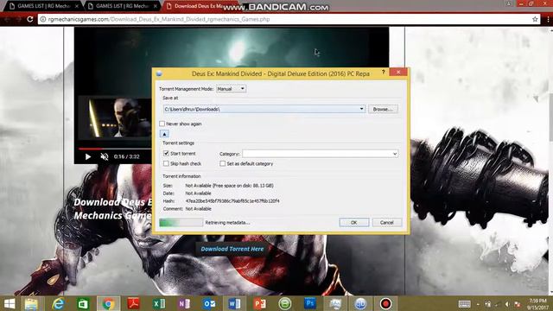Image resolution: width=553 pixels, height=311 pixels.
Task: Tick the Never show again checkbox
Action: 162,124
